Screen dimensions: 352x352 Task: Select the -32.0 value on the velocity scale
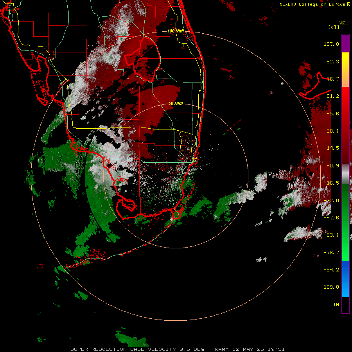[x=331, y=201]
